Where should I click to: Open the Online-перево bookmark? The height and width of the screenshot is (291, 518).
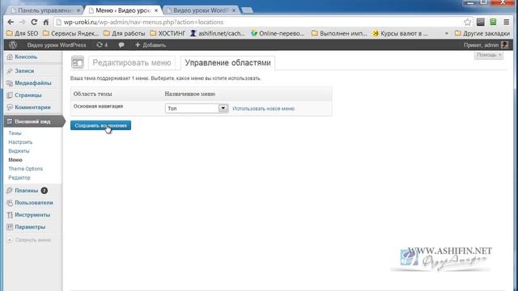pyautogui.click(x=278, y=33)
